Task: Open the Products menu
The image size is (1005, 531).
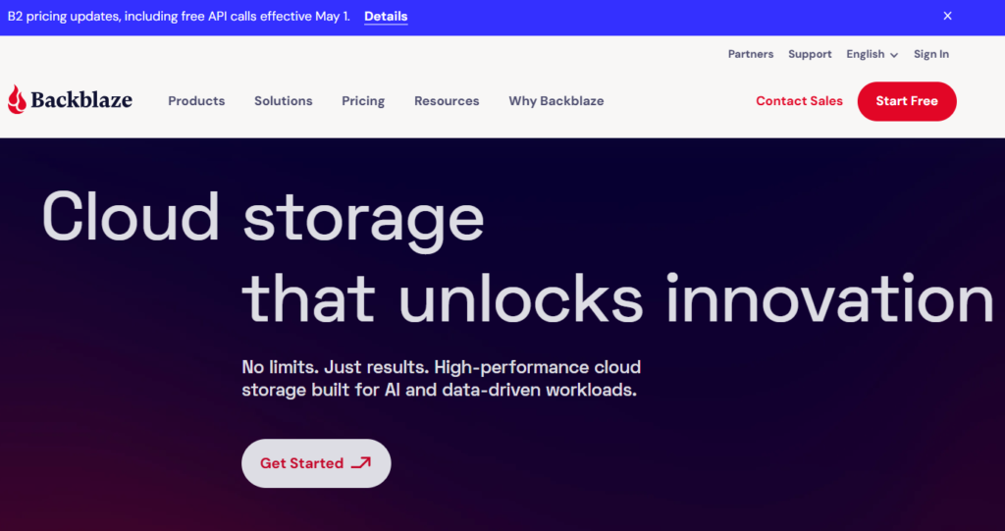Action: [x=196, y=101]
